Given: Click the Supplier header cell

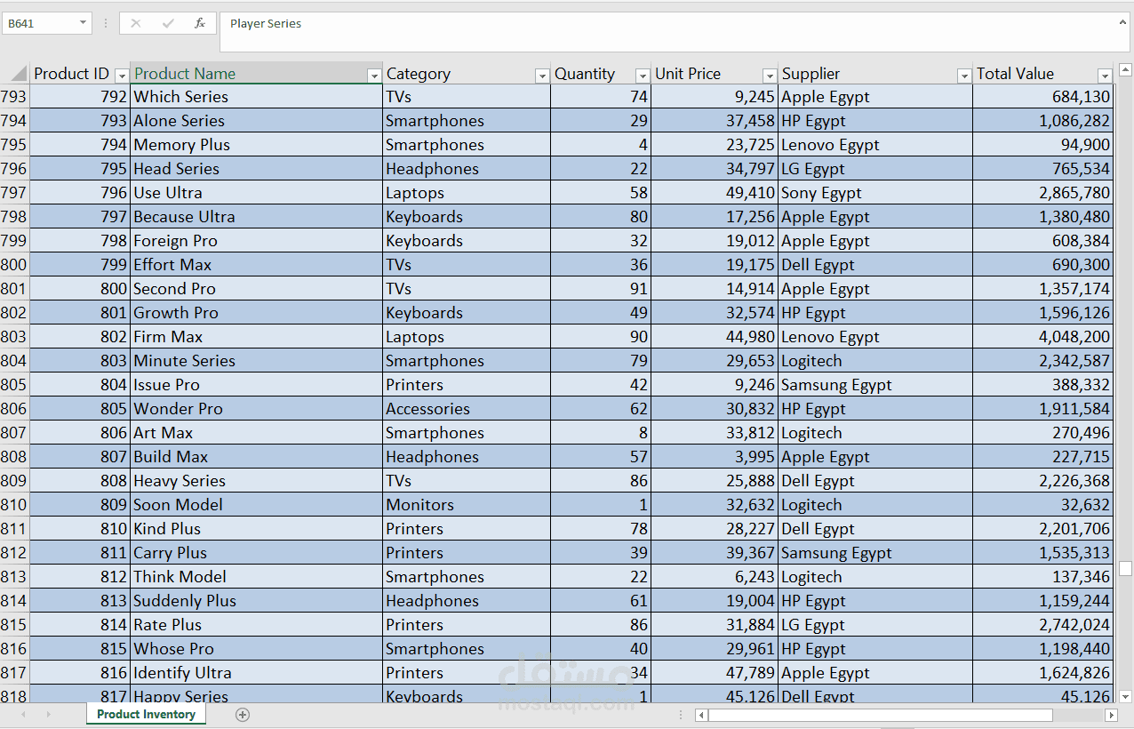Looking at the screenshot, I should point(875,74).
